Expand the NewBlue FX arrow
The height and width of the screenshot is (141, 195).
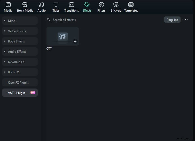[x=5, y=62]
